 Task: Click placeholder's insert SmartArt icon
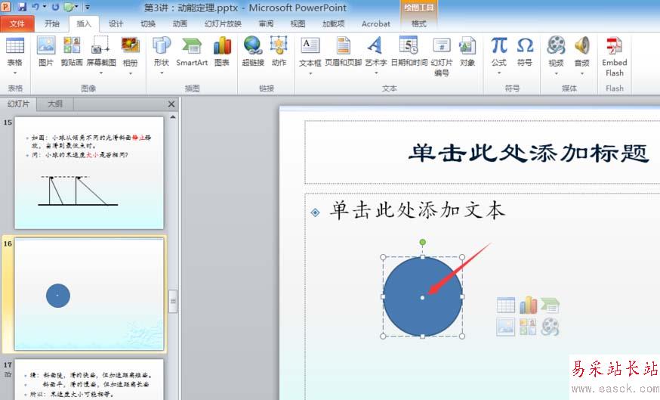[x=550, y=305]
